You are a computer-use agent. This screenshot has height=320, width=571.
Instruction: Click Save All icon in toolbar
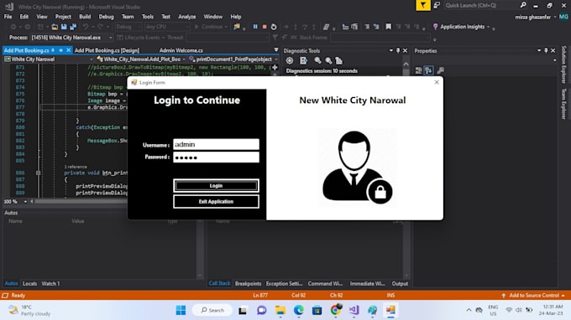tap(73, 27)
